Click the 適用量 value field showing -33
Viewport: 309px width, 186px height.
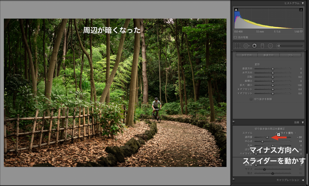coord(299,137)
